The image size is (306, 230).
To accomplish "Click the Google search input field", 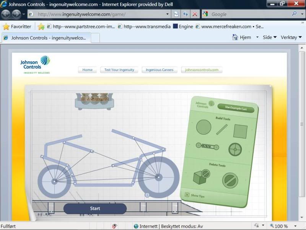I will 249,14.
